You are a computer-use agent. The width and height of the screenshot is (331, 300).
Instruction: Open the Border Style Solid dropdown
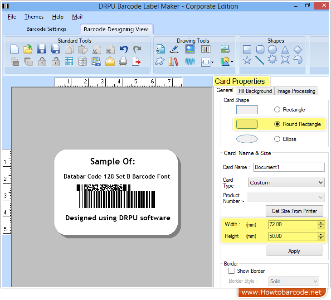[294, 281]
